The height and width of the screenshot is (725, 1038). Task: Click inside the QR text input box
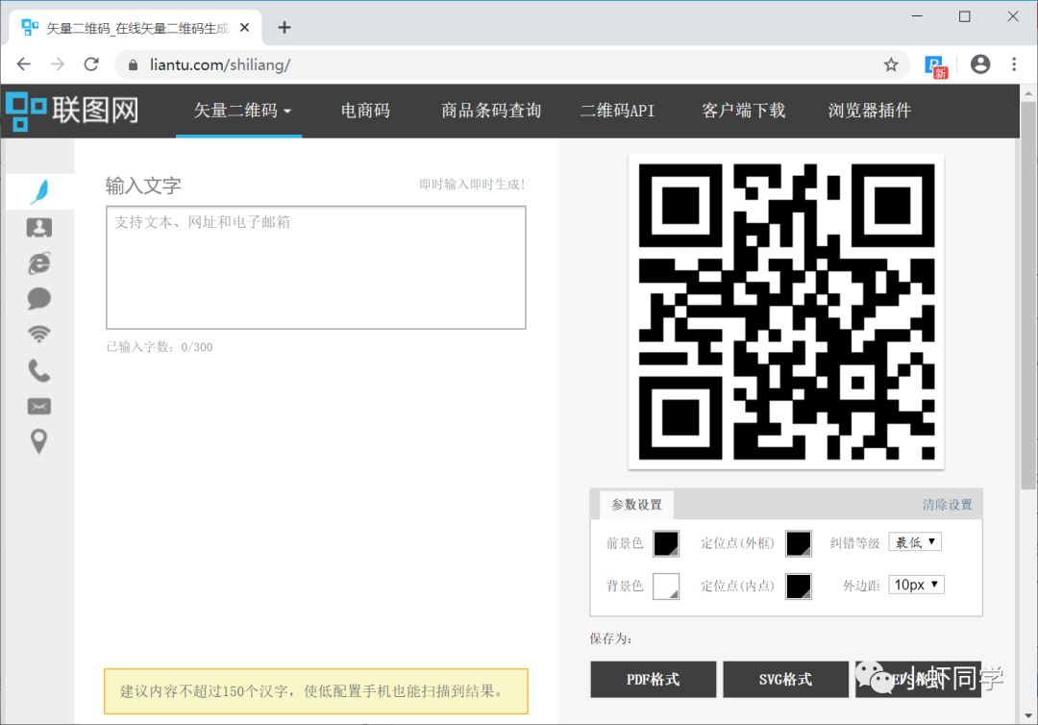point(315,266)
